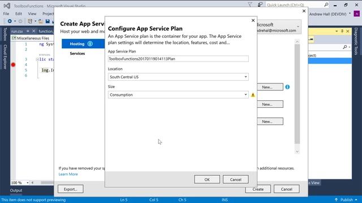Click OK in Configure App Service Plan
The height and width of the screenshot is (203, 362).
pos(207,179)
